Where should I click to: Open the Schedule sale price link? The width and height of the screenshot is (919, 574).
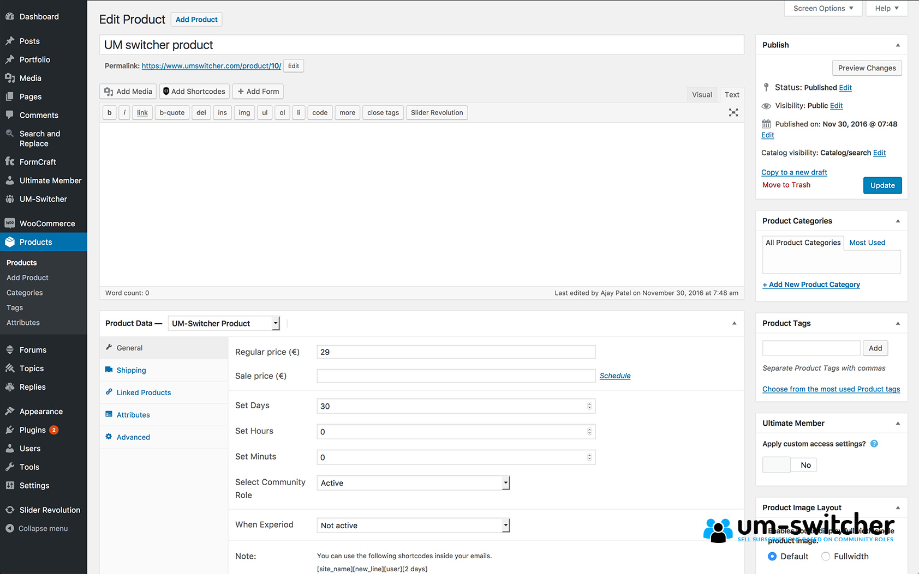tap(615, 376)
